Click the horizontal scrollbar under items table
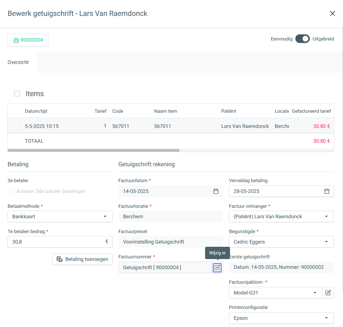 coord(93,150)
